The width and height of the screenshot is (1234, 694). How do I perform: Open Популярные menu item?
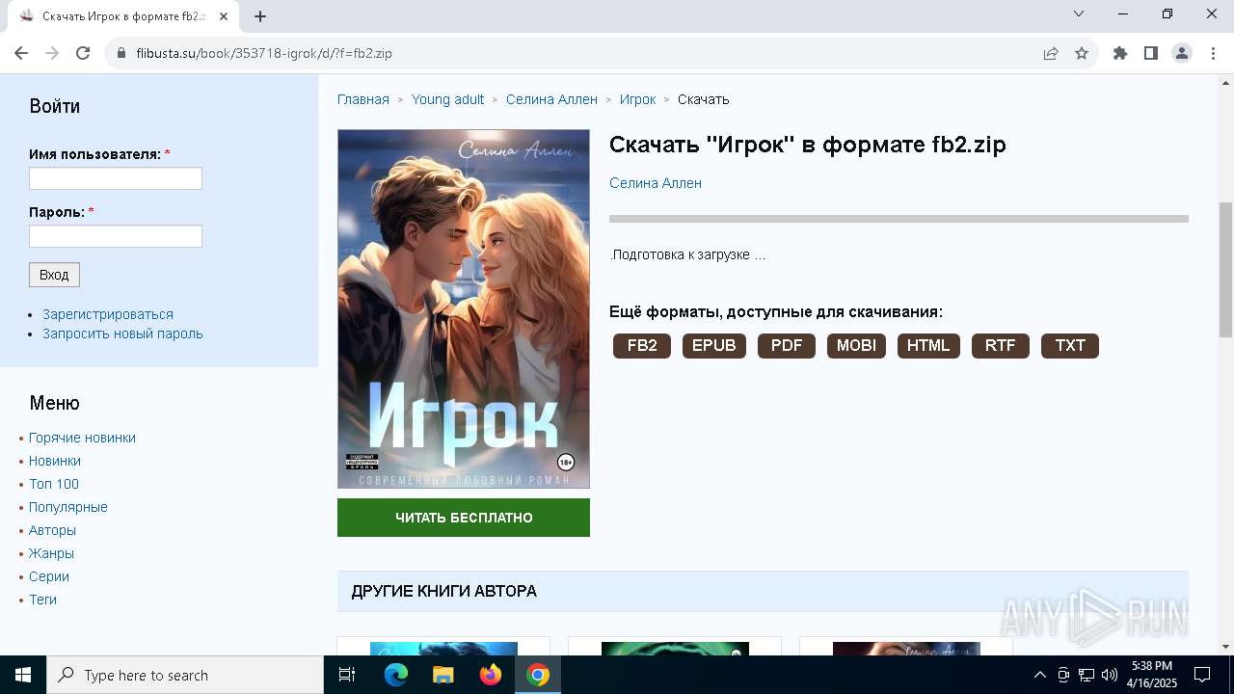pyautogui.click(x=68, y=507)
